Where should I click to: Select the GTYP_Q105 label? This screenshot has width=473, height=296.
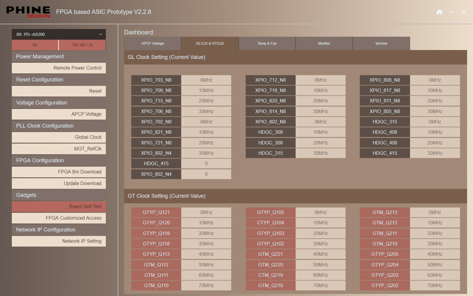click(270, 212)
